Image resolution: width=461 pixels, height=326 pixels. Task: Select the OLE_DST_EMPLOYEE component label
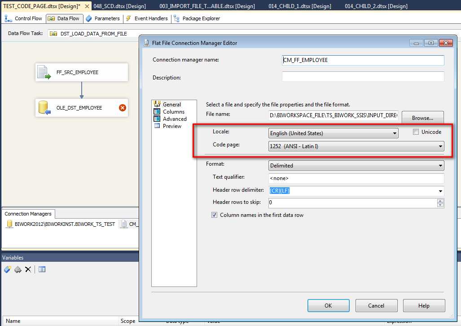coord(79,108)
